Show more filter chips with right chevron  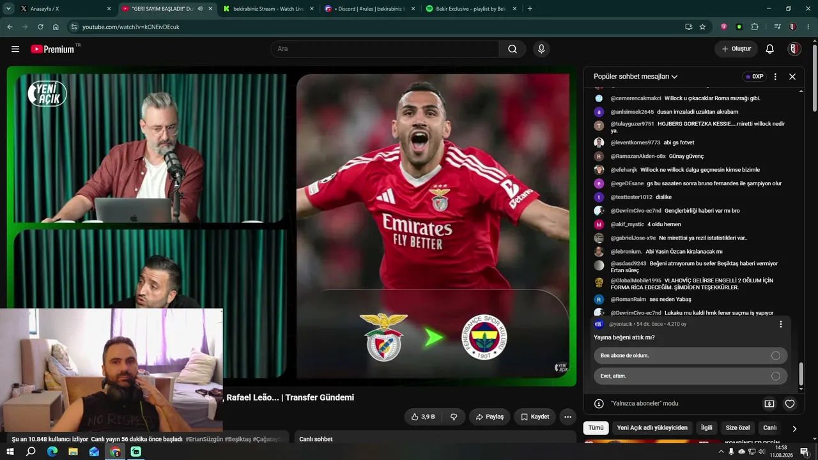point(794,429)
